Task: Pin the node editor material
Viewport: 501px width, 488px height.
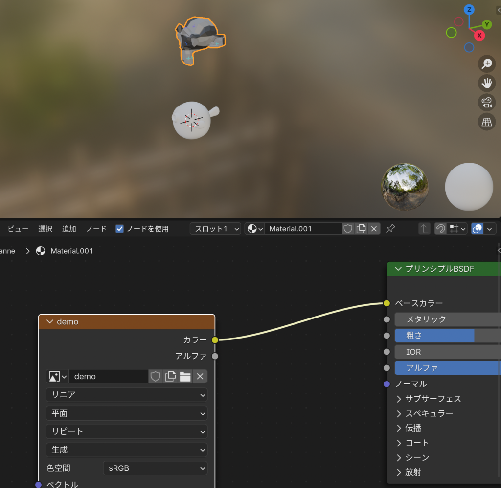Action: tap(390, 229)
